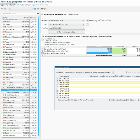Click the green status icon for Leder 10,99
The height and width of the screenshot is (140, 140).
pos(4,77)
